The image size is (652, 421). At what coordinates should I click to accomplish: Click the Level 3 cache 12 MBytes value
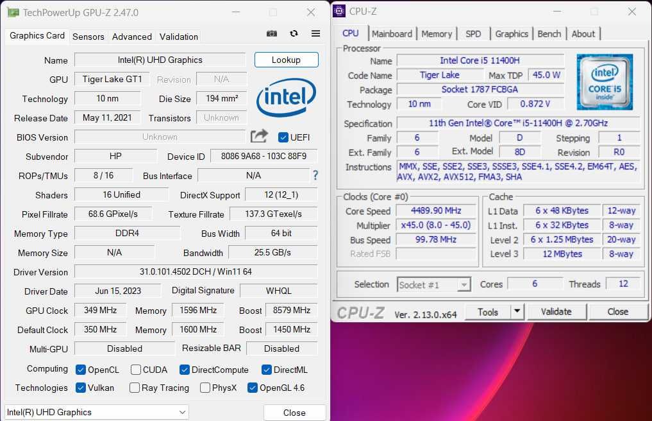pos(562,253)
